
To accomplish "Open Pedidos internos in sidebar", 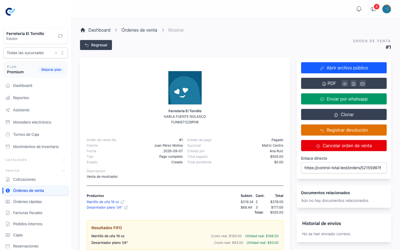I will (36, 224).
